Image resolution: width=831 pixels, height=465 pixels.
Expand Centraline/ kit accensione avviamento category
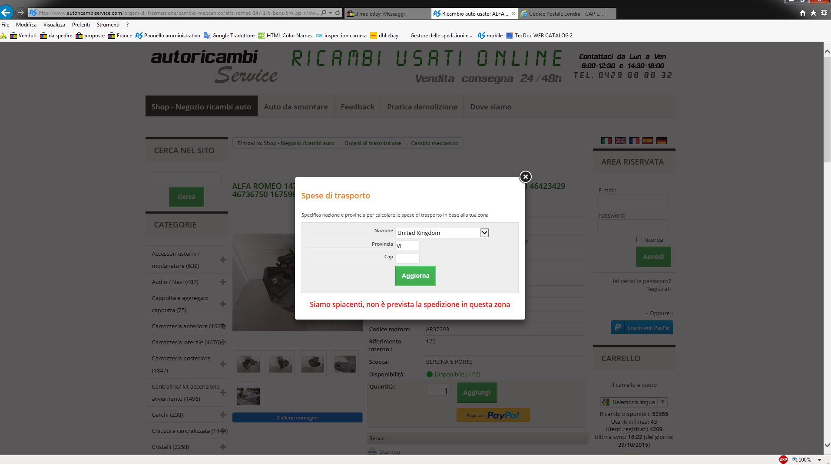tap(223, 392)
